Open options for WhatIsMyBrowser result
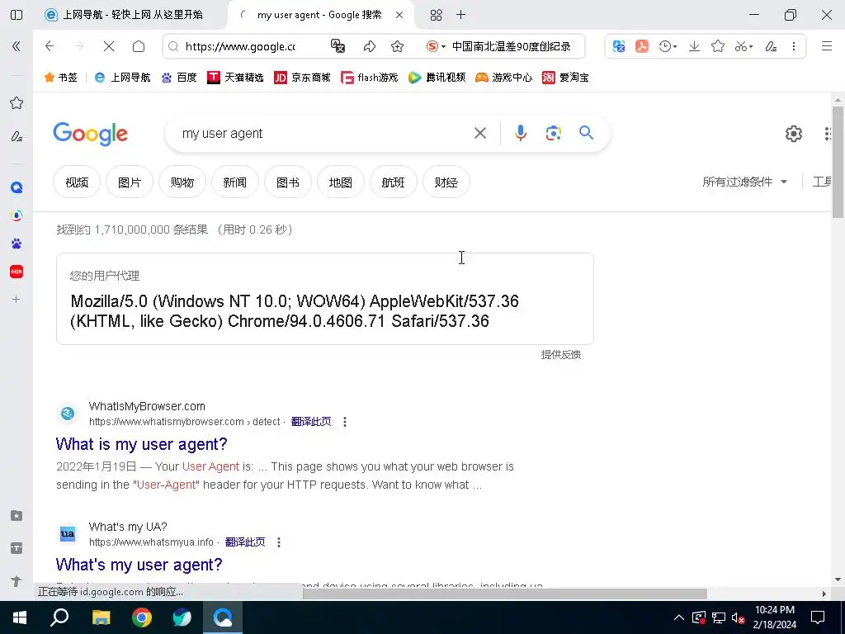 (x=345, y=422)
